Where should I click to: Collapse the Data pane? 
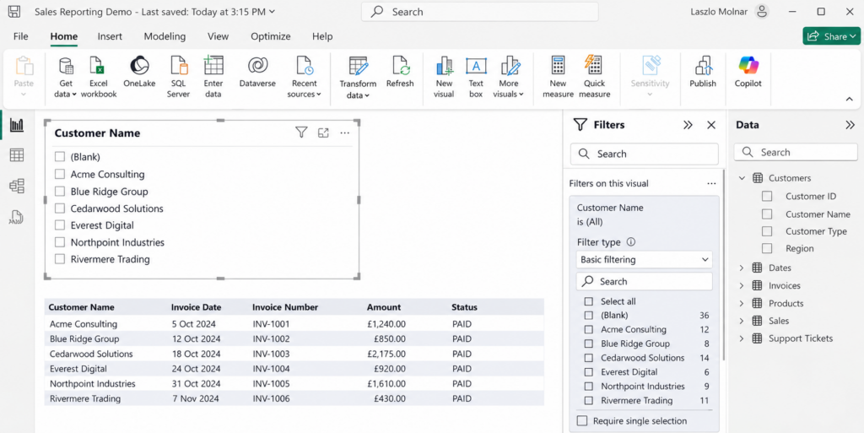click(x=850, y=125)
